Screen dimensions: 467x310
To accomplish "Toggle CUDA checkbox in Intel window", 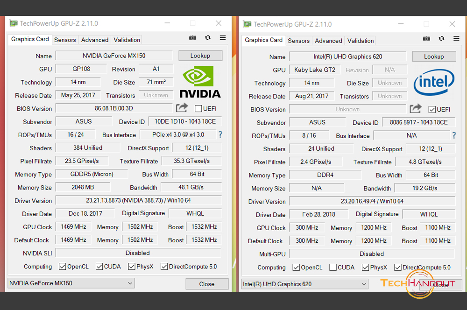I will coord(333,268).
